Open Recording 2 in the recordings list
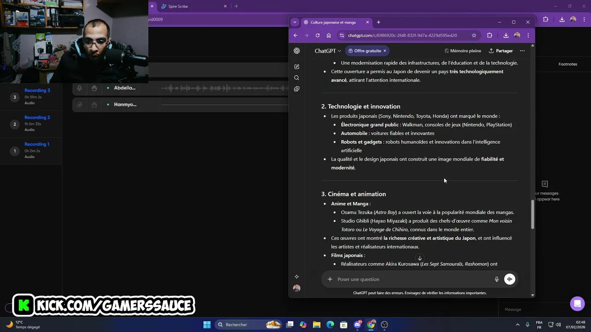This screenshot has height=332, width=591. [31, 124]
